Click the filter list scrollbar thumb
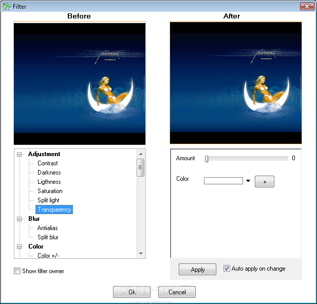The height and width of the screenshot is (304, 317). pos(140,167)
